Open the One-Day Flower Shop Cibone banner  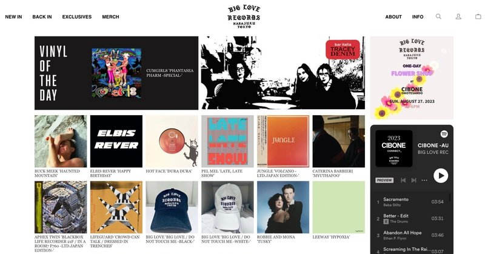[x=412, y=78]
